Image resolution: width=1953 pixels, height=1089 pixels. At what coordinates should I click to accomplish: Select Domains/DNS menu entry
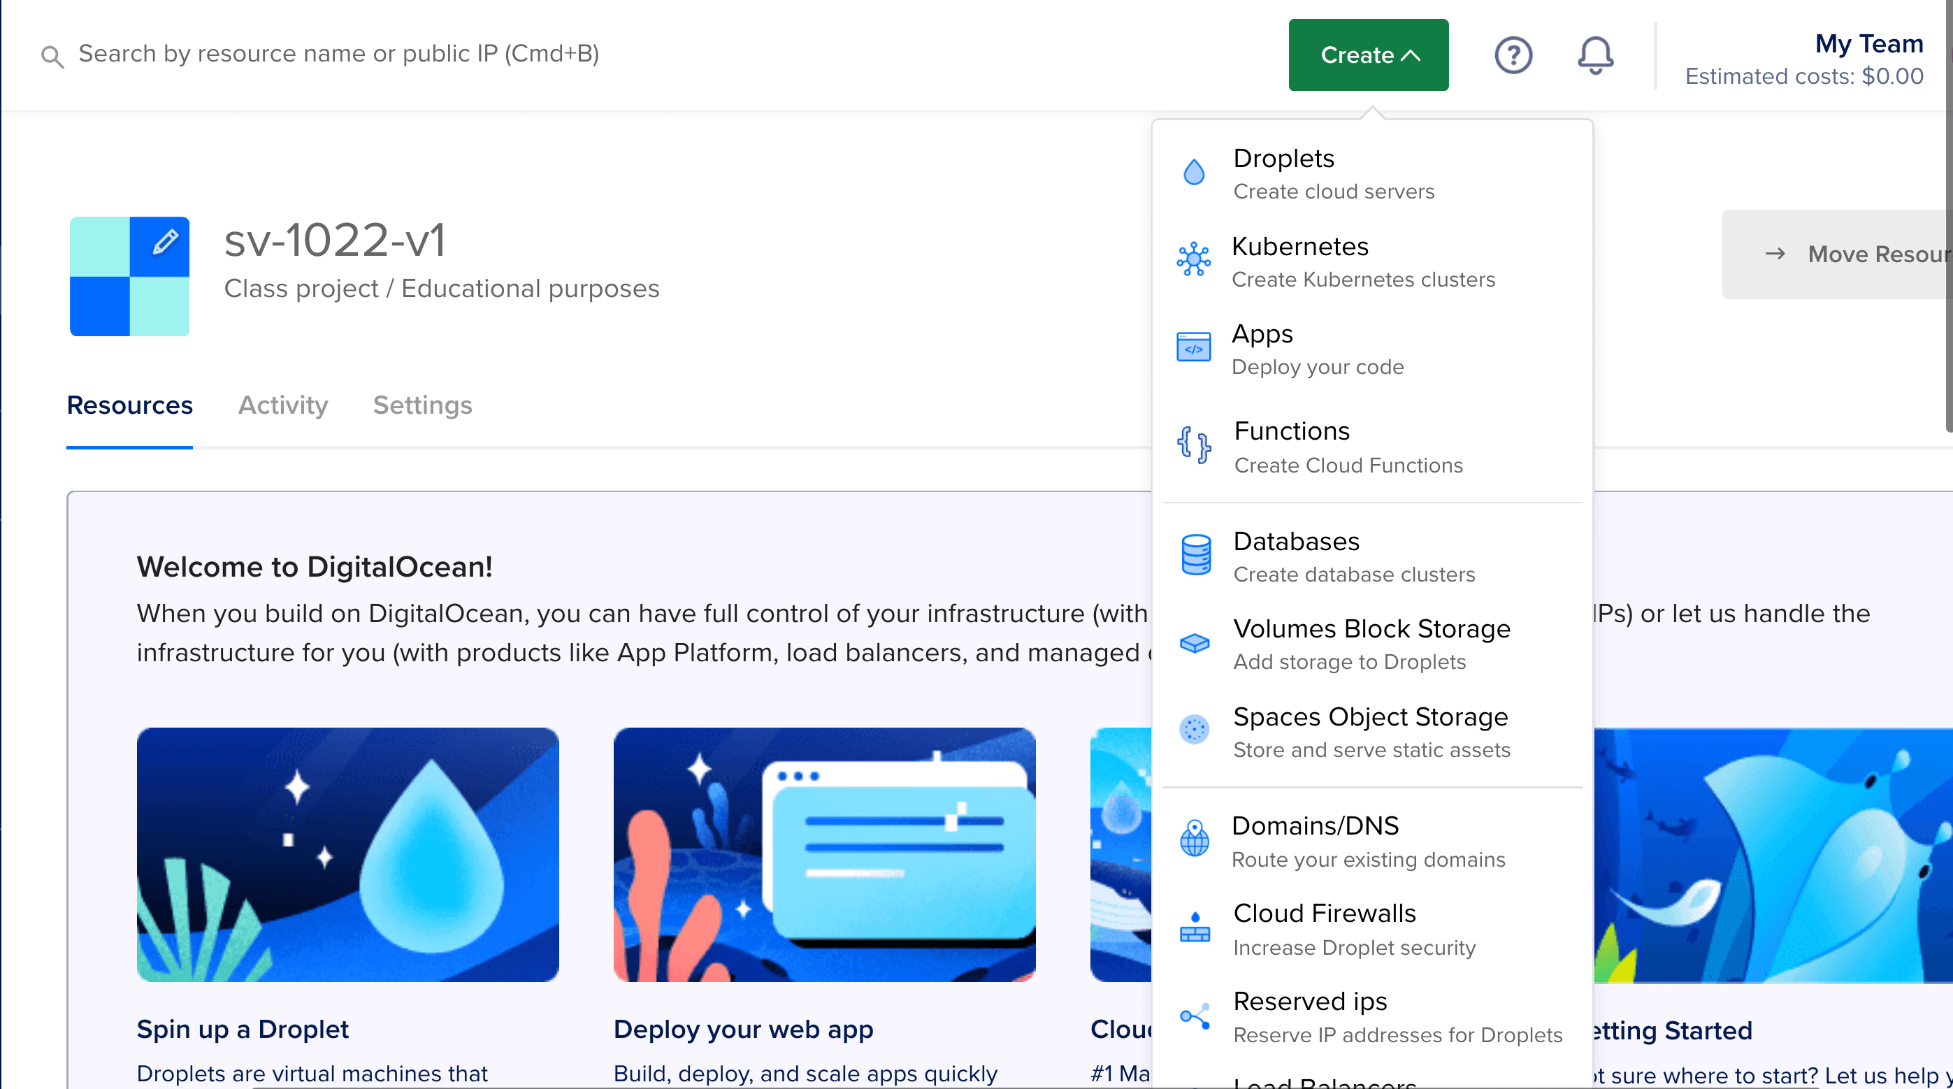tap(1371, 842)
